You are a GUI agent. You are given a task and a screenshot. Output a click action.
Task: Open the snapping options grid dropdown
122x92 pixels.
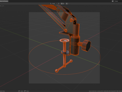(x=64, y=4)
